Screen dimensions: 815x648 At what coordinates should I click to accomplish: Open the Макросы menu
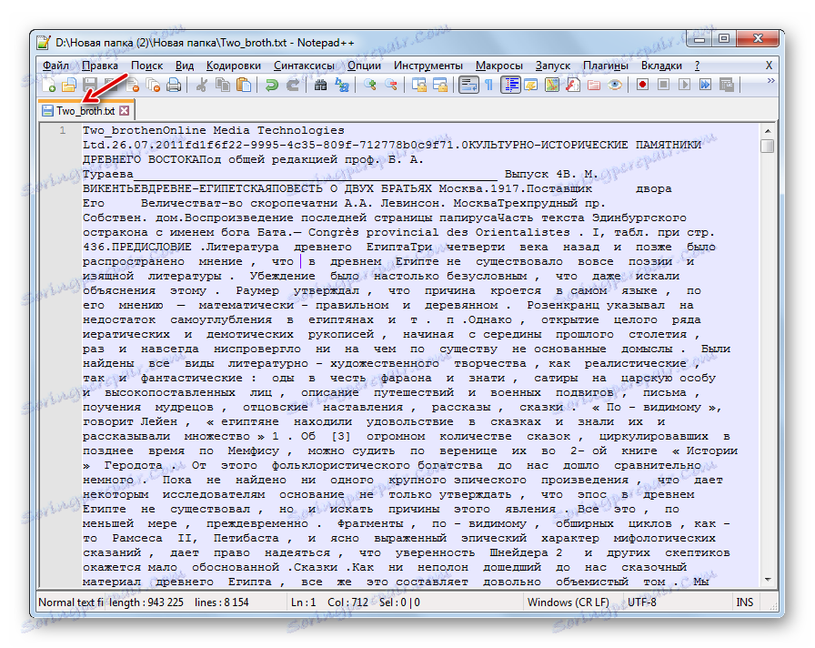pos(499,66)
